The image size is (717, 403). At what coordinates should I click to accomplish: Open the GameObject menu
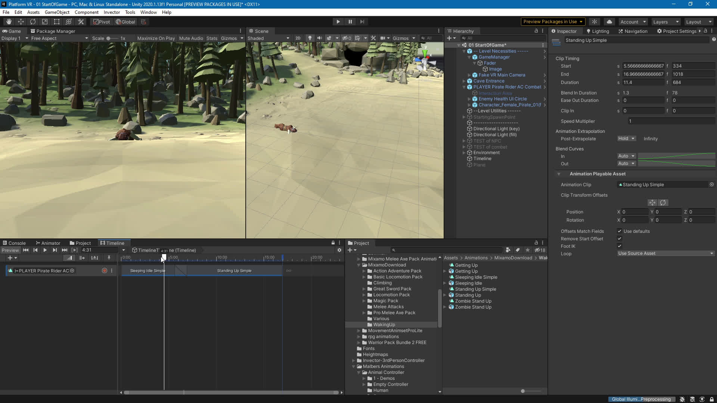click(57, 12)
